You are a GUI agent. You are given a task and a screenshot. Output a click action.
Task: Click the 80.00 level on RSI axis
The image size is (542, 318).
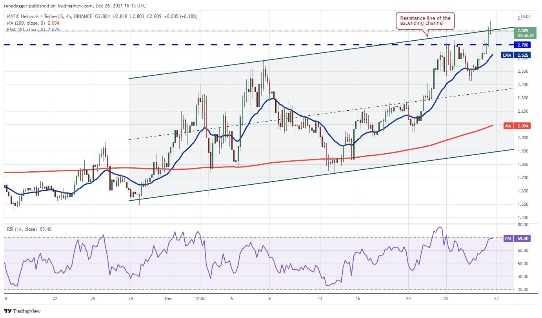pyautogui.click(x=522, y=225)
